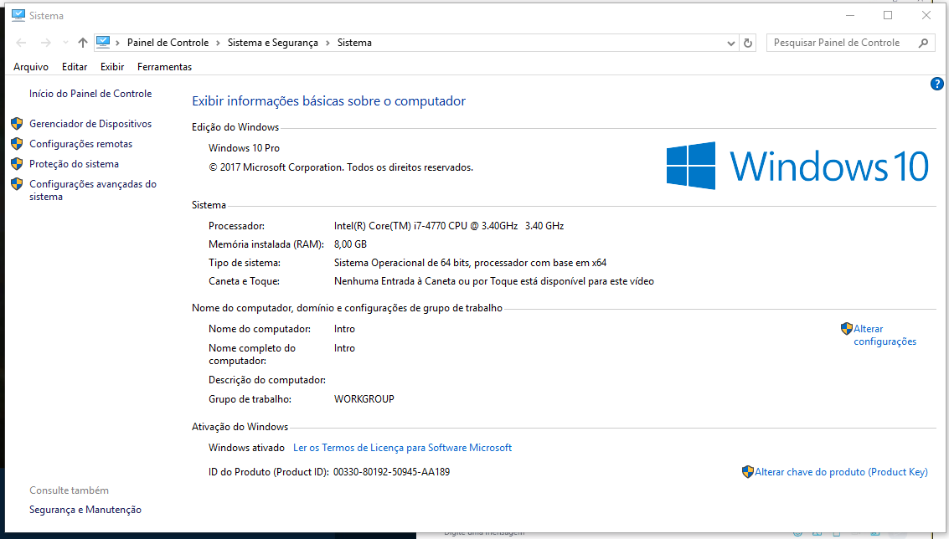This screenshot has width=949, height=539.
Task: Click the Sistema Operacional de 64 bits text
Action: [470, 263]
